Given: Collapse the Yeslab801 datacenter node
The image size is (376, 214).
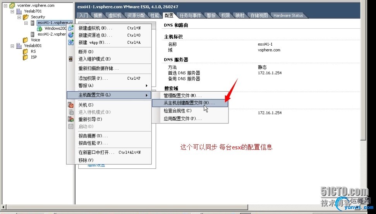Looking at the screenshot, I should pos(12,46).
